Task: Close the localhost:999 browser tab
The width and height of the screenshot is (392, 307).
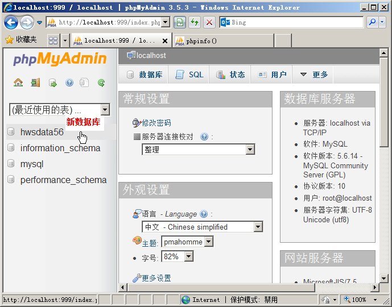Action: (x=165, y=41)
